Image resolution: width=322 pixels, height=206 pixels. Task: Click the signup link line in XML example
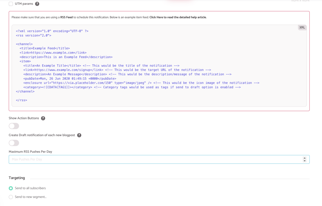pos(117,70)
